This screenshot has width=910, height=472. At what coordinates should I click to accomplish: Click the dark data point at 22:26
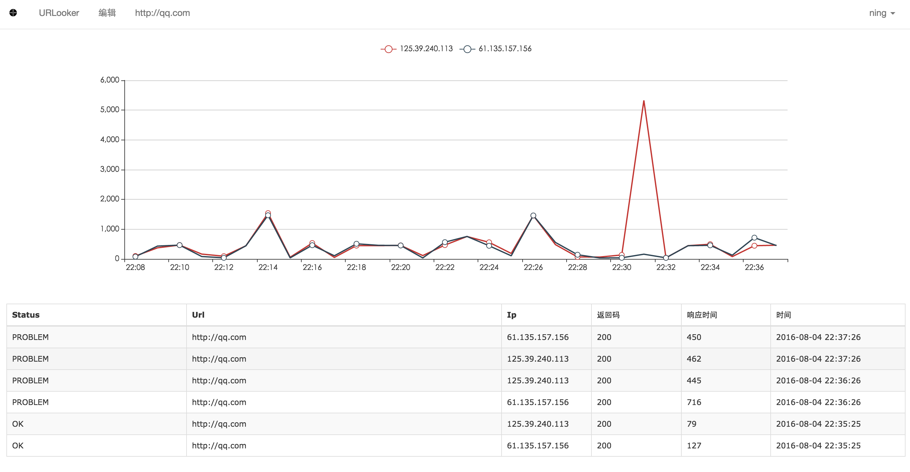pyautogui.click(x=533, y=216)
